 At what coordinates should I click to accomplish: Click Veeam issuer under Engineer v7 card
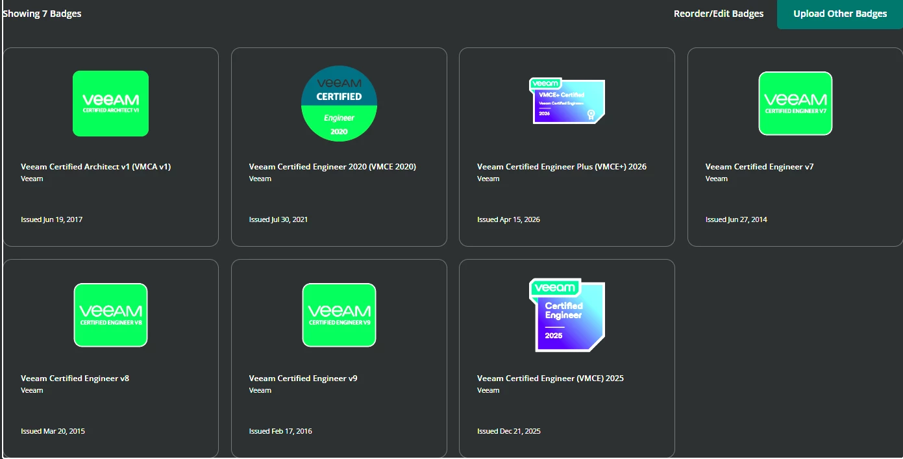(717, 179)
